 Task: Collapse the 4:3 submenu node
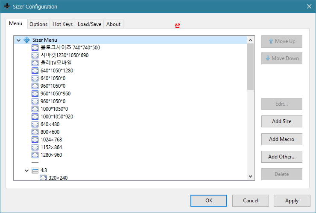[26, 170]
